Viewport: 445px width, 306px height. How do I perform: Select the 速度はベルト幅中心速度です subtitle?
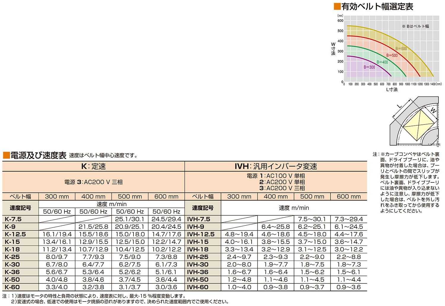pos(104,155)
